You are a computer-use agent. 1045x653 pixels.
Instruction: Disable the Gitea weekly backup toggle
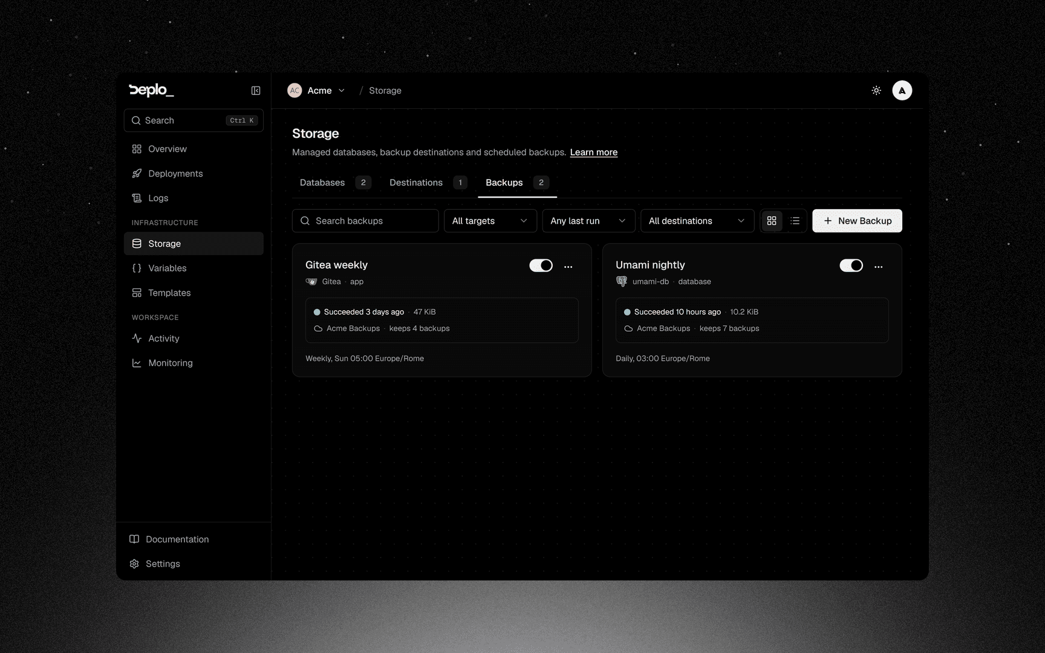tap(541, 265)
